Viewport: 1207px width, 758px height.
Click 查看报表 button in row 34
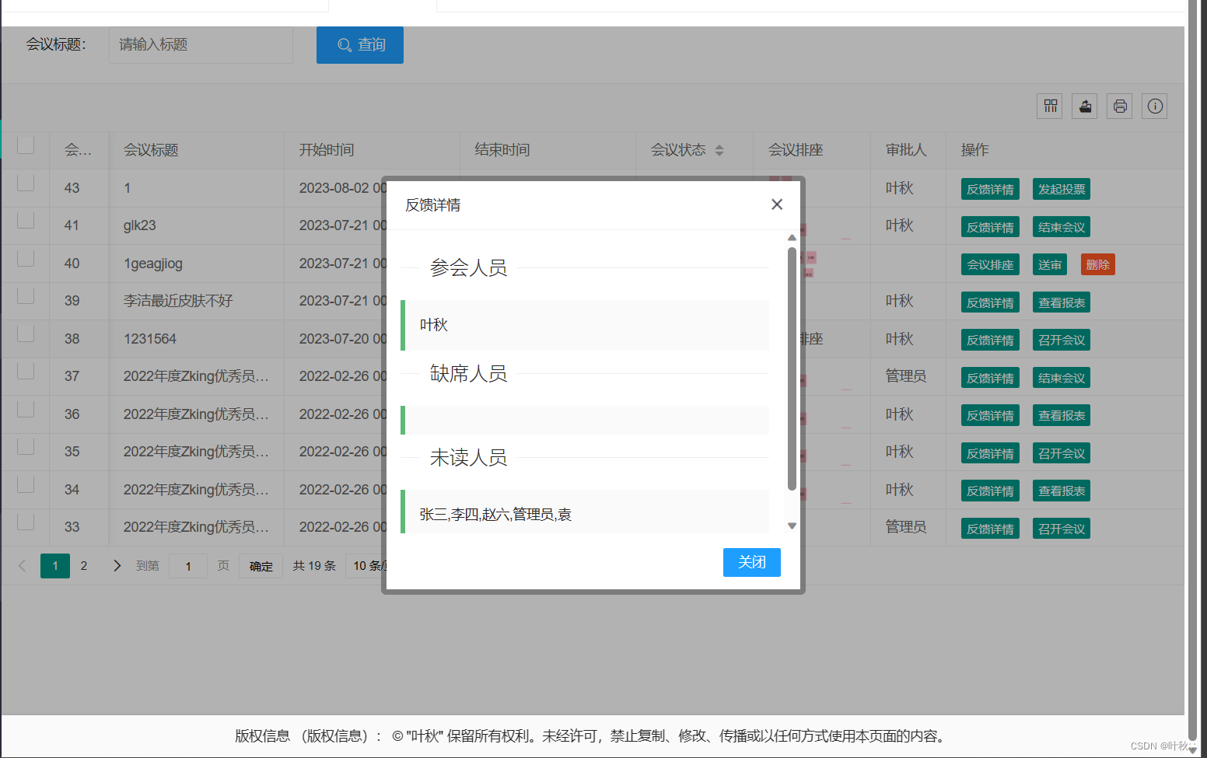coord(1062,491)
